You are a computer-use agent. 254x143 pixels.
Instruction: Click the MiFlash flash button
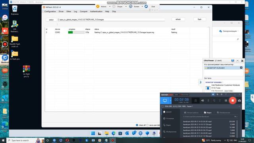(x=200, y=19)
